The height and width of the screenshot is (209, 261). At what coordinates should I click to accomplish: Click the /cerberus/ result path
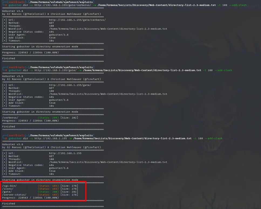[x=10, y=118]
